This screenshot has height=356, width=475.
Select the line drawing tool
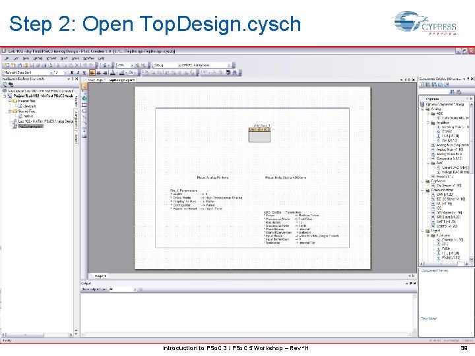click(x=84, y=117)
